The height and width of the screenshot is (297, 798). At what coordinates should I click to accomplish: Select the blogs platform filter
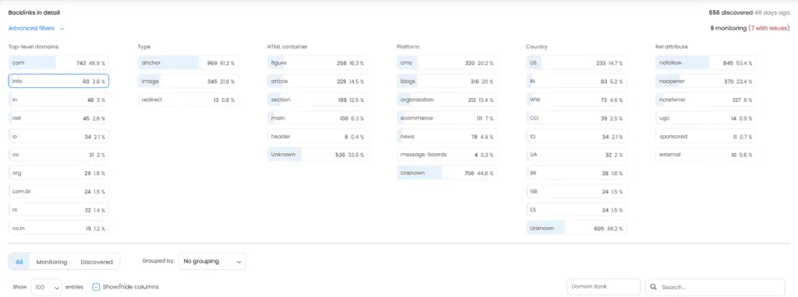447,81
